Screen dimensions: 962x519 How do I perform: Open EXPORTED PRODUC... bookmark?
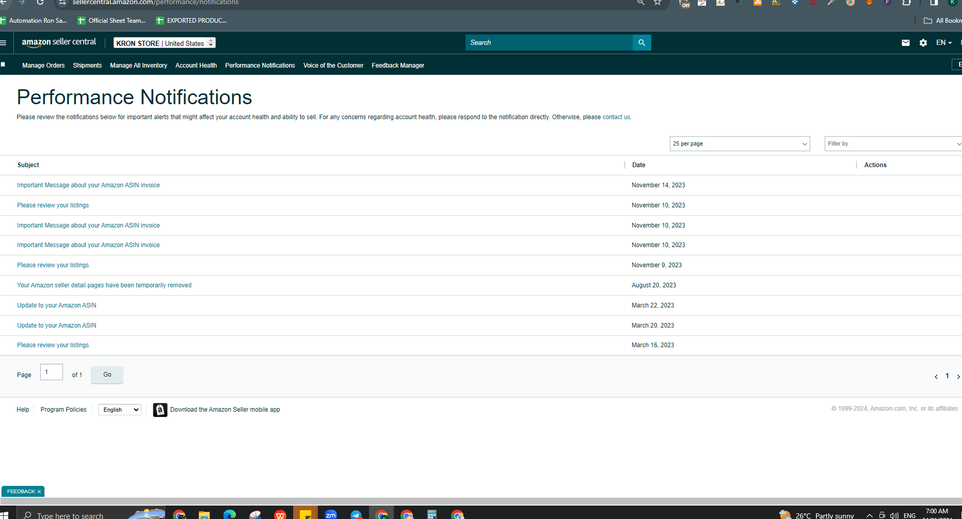[x=191, y=21]
